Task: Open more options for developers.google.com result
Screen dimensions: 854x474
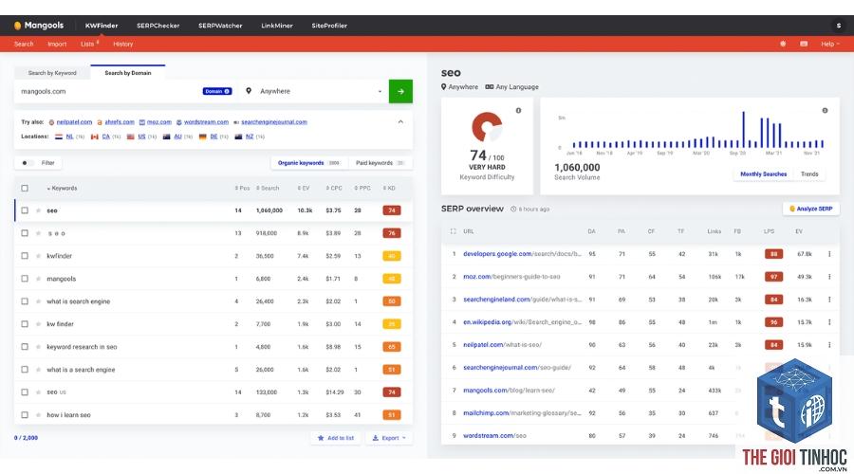Action: click(829, 254)
